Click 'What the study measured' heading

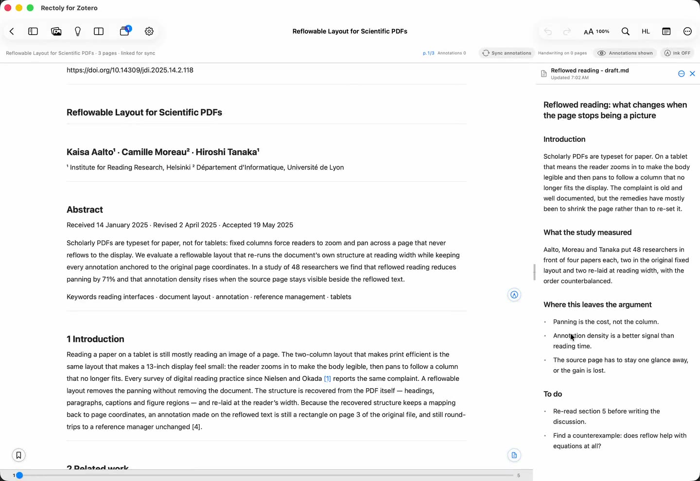(587, 233)
